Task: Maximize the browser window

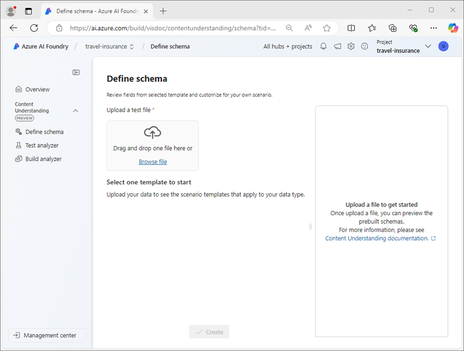Action: (432, 10)
